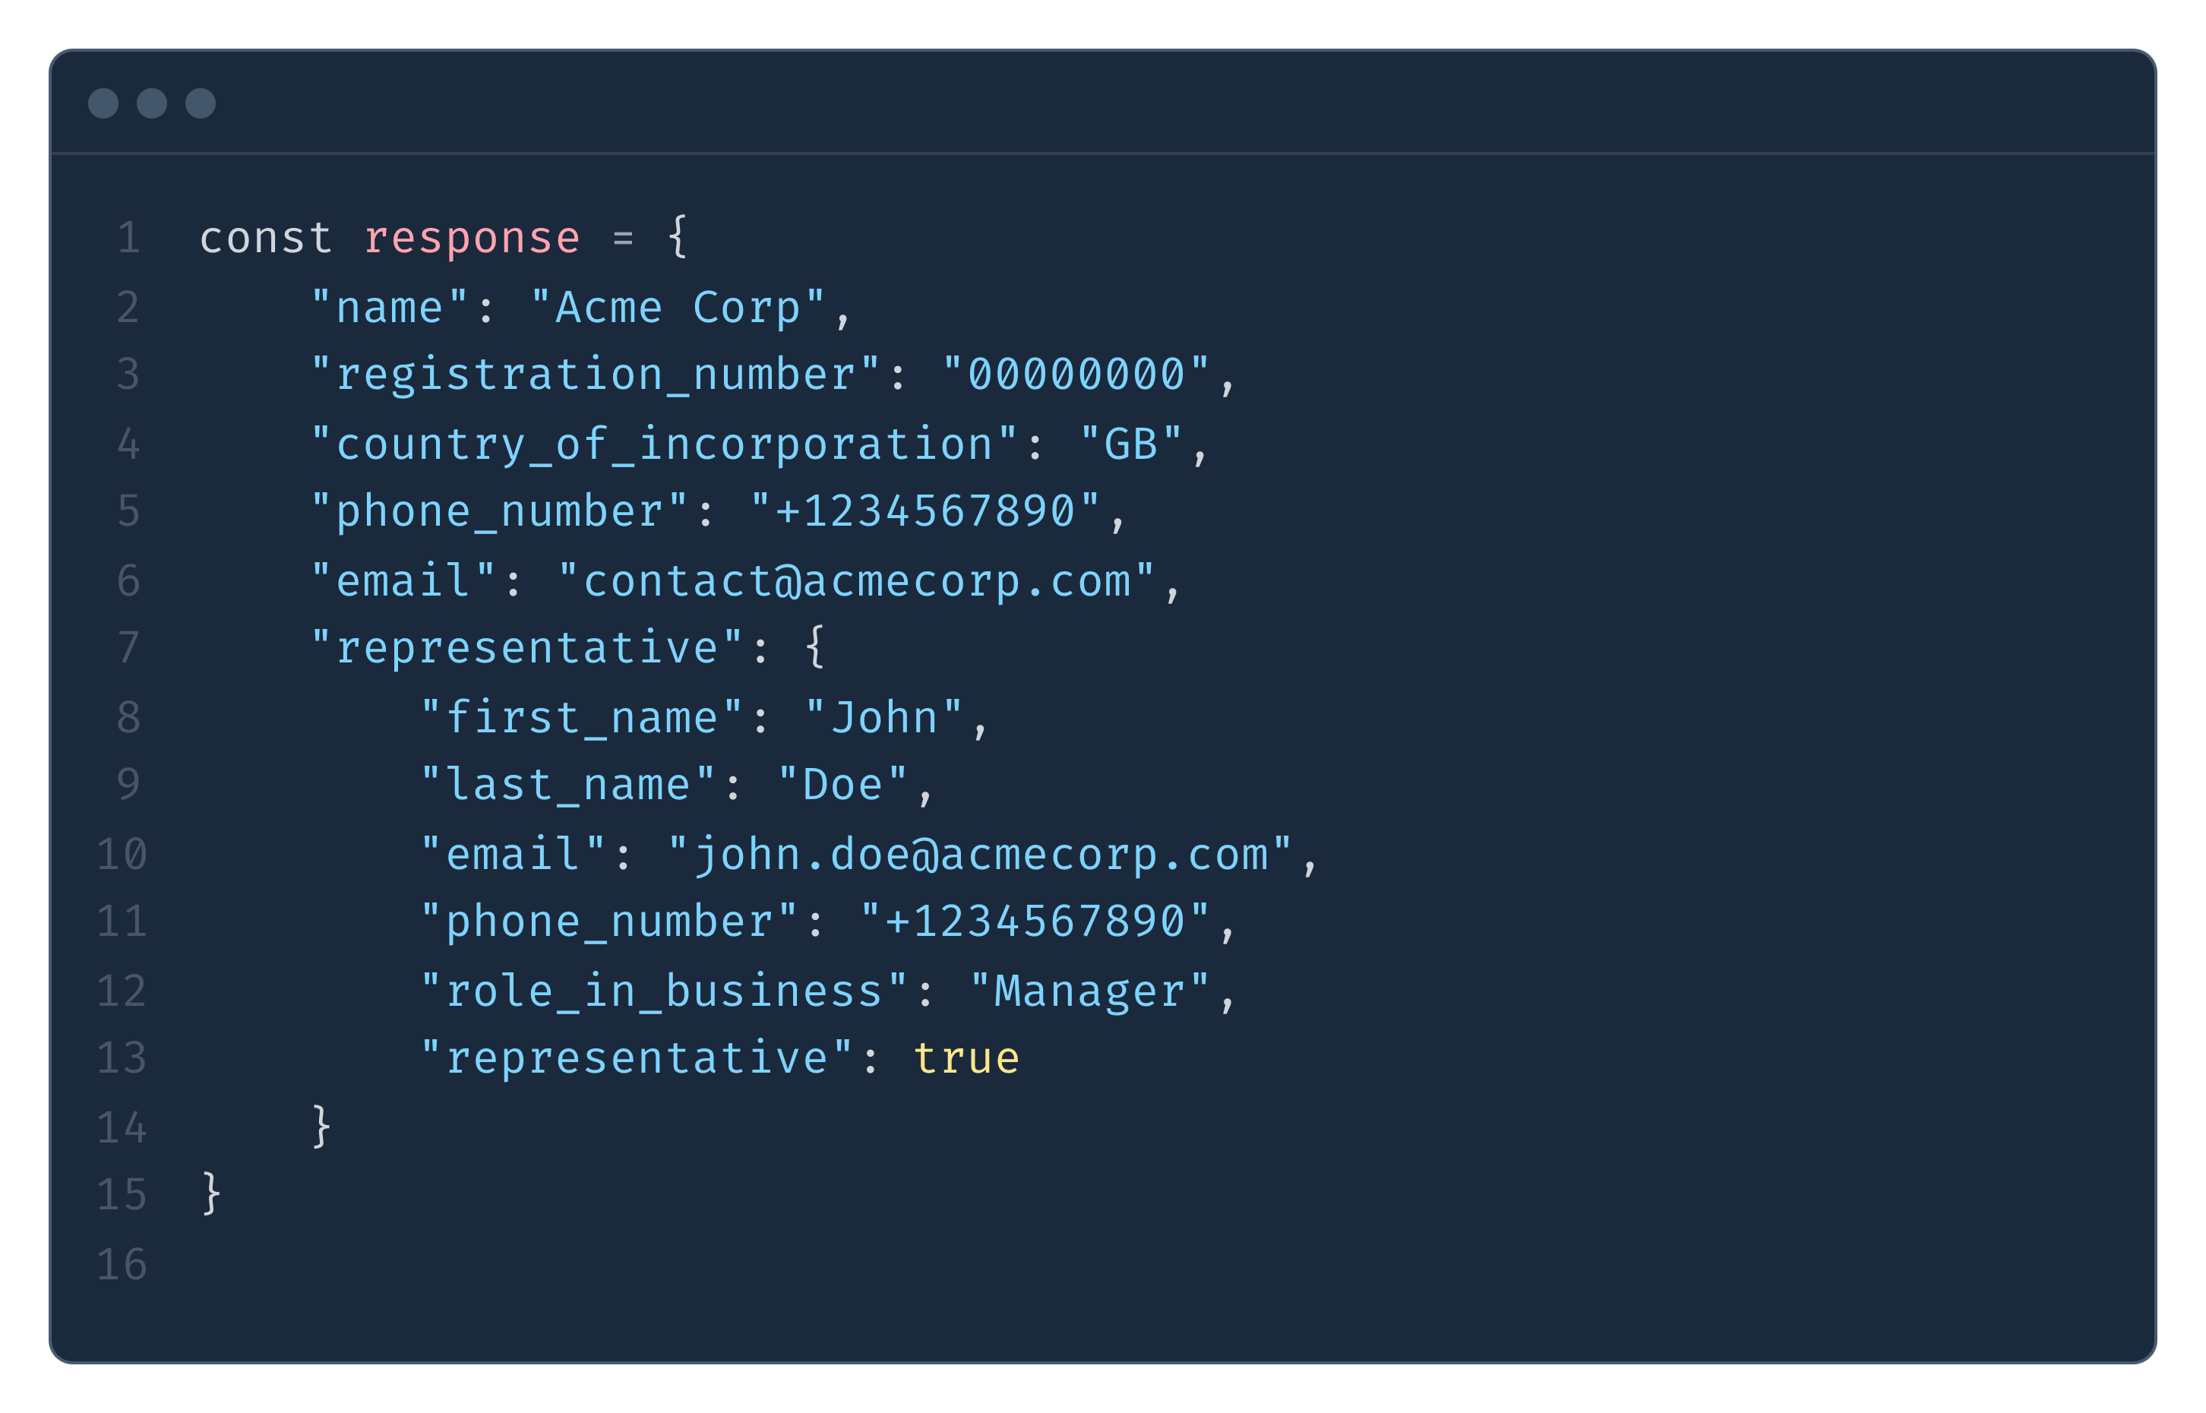Click the "first_name" key
The image size is (2206, 1413).
point(582,717)
